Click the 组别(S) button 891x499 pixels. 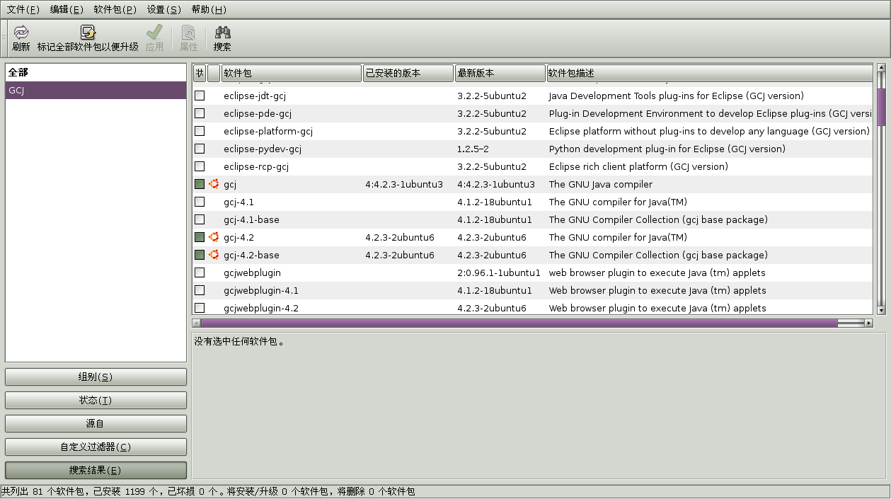96,377
